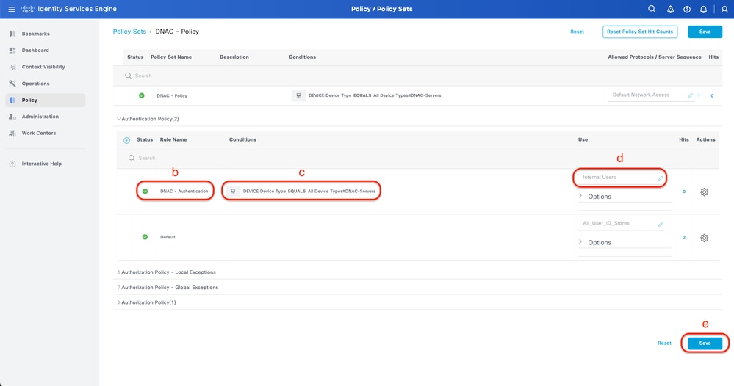
Task: Click DNAC - Policy set name
Action: tap(172, 96)
